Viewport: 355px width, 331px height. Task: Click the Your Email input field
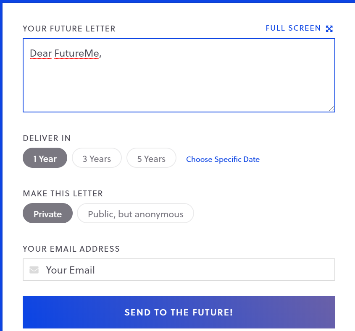(x=185, y=270)
